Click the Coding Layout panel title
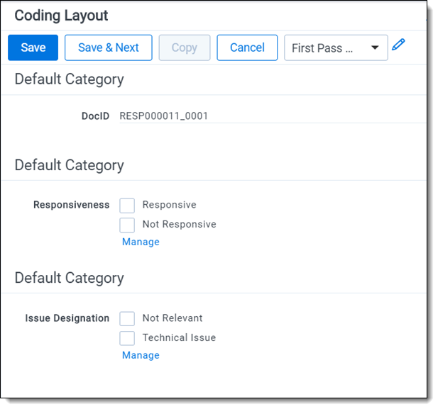 (61, 15)
